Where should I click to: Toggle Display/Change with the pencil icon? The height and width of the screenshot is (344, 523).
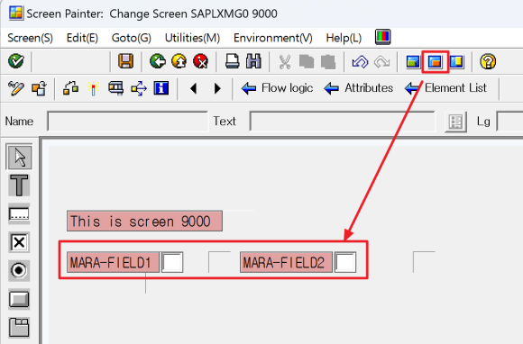(16, 88)
